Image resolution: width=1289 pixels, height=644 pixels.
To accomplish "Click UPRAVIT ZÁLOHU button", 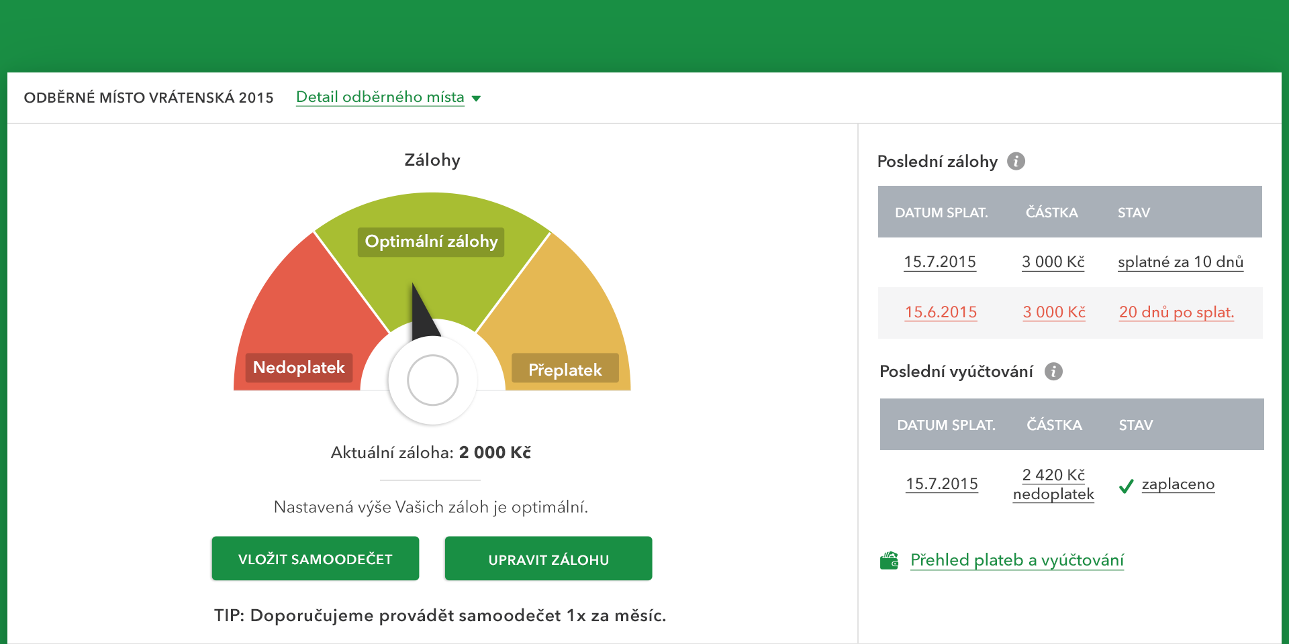I will [548, 558].
